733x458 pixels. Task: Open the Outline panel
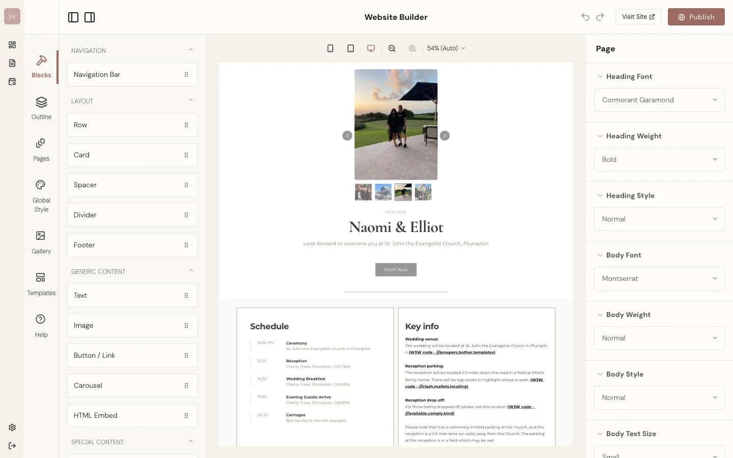tap(41, 108)
